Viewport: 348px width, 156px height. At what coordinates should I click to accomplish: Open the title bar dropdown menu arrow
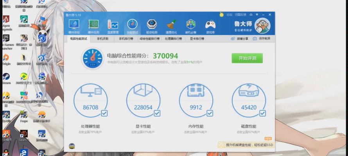pyautogui.click(x=257, y=14)
